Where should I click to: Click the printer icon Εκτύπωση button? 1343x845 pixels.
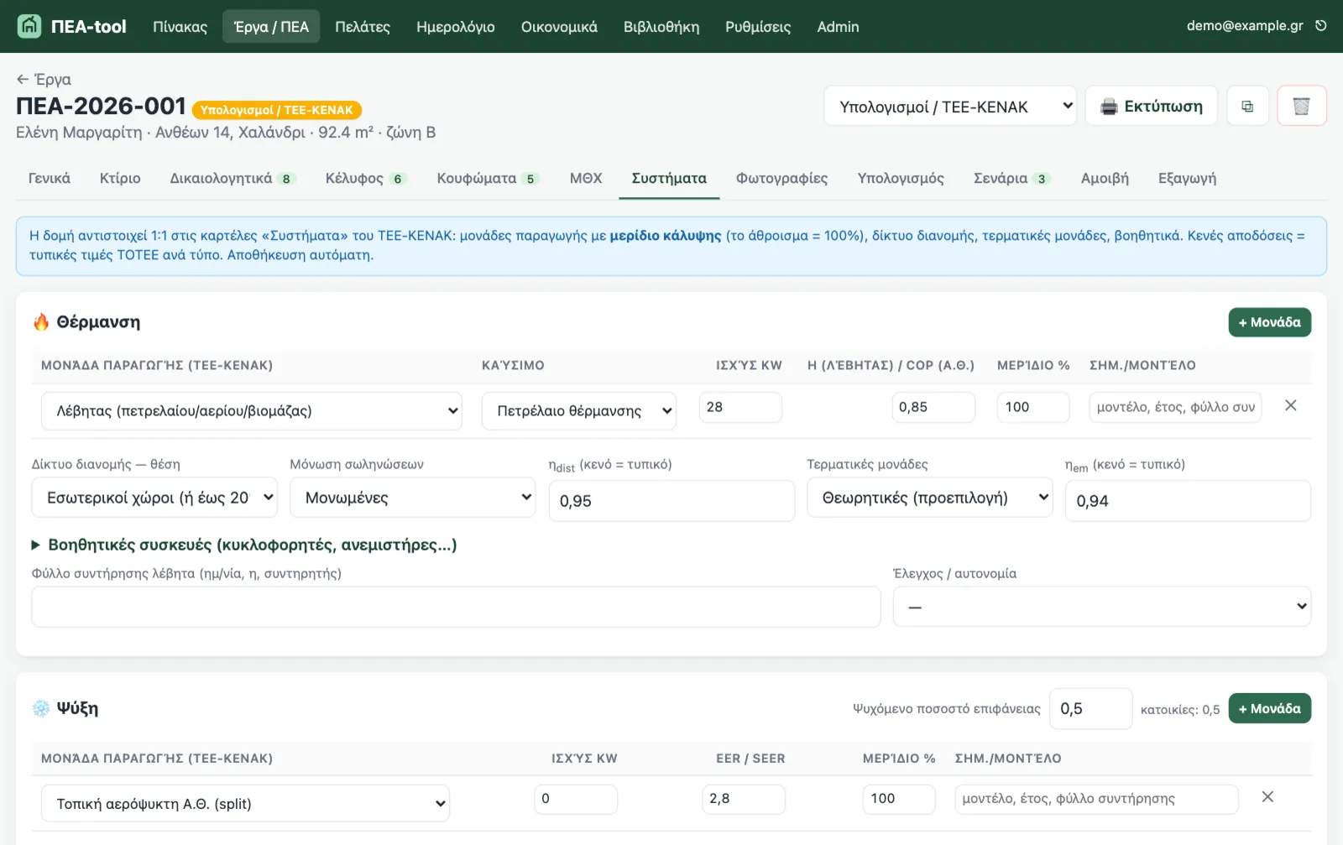(x=1151, y=107)
